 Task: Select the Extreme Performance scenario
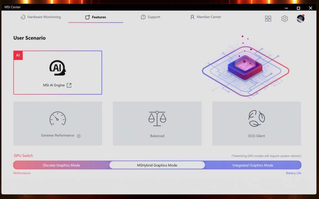pos(58,123)
